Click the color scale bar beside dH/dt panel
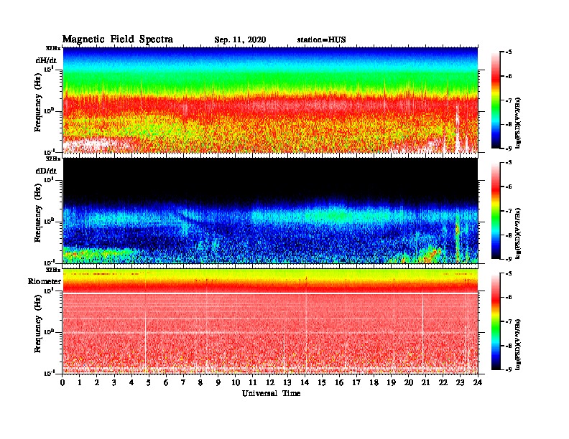Image resolution: width=569 pixels, height=439 pixels. (496, 100)
